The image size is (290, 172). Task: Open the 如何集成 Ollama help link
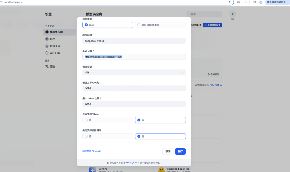tap(92, 151)
